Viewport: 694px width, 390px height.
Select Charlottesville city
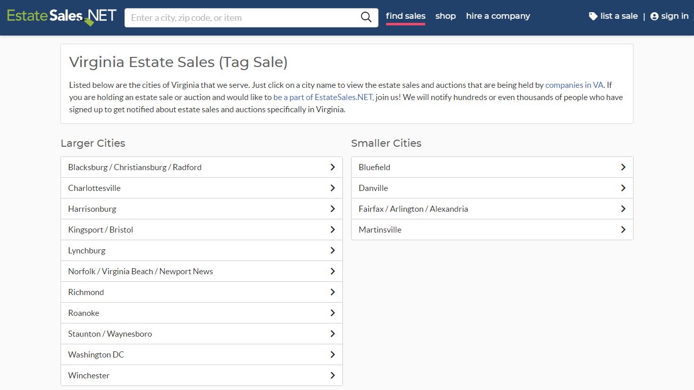tap(202, 188)
